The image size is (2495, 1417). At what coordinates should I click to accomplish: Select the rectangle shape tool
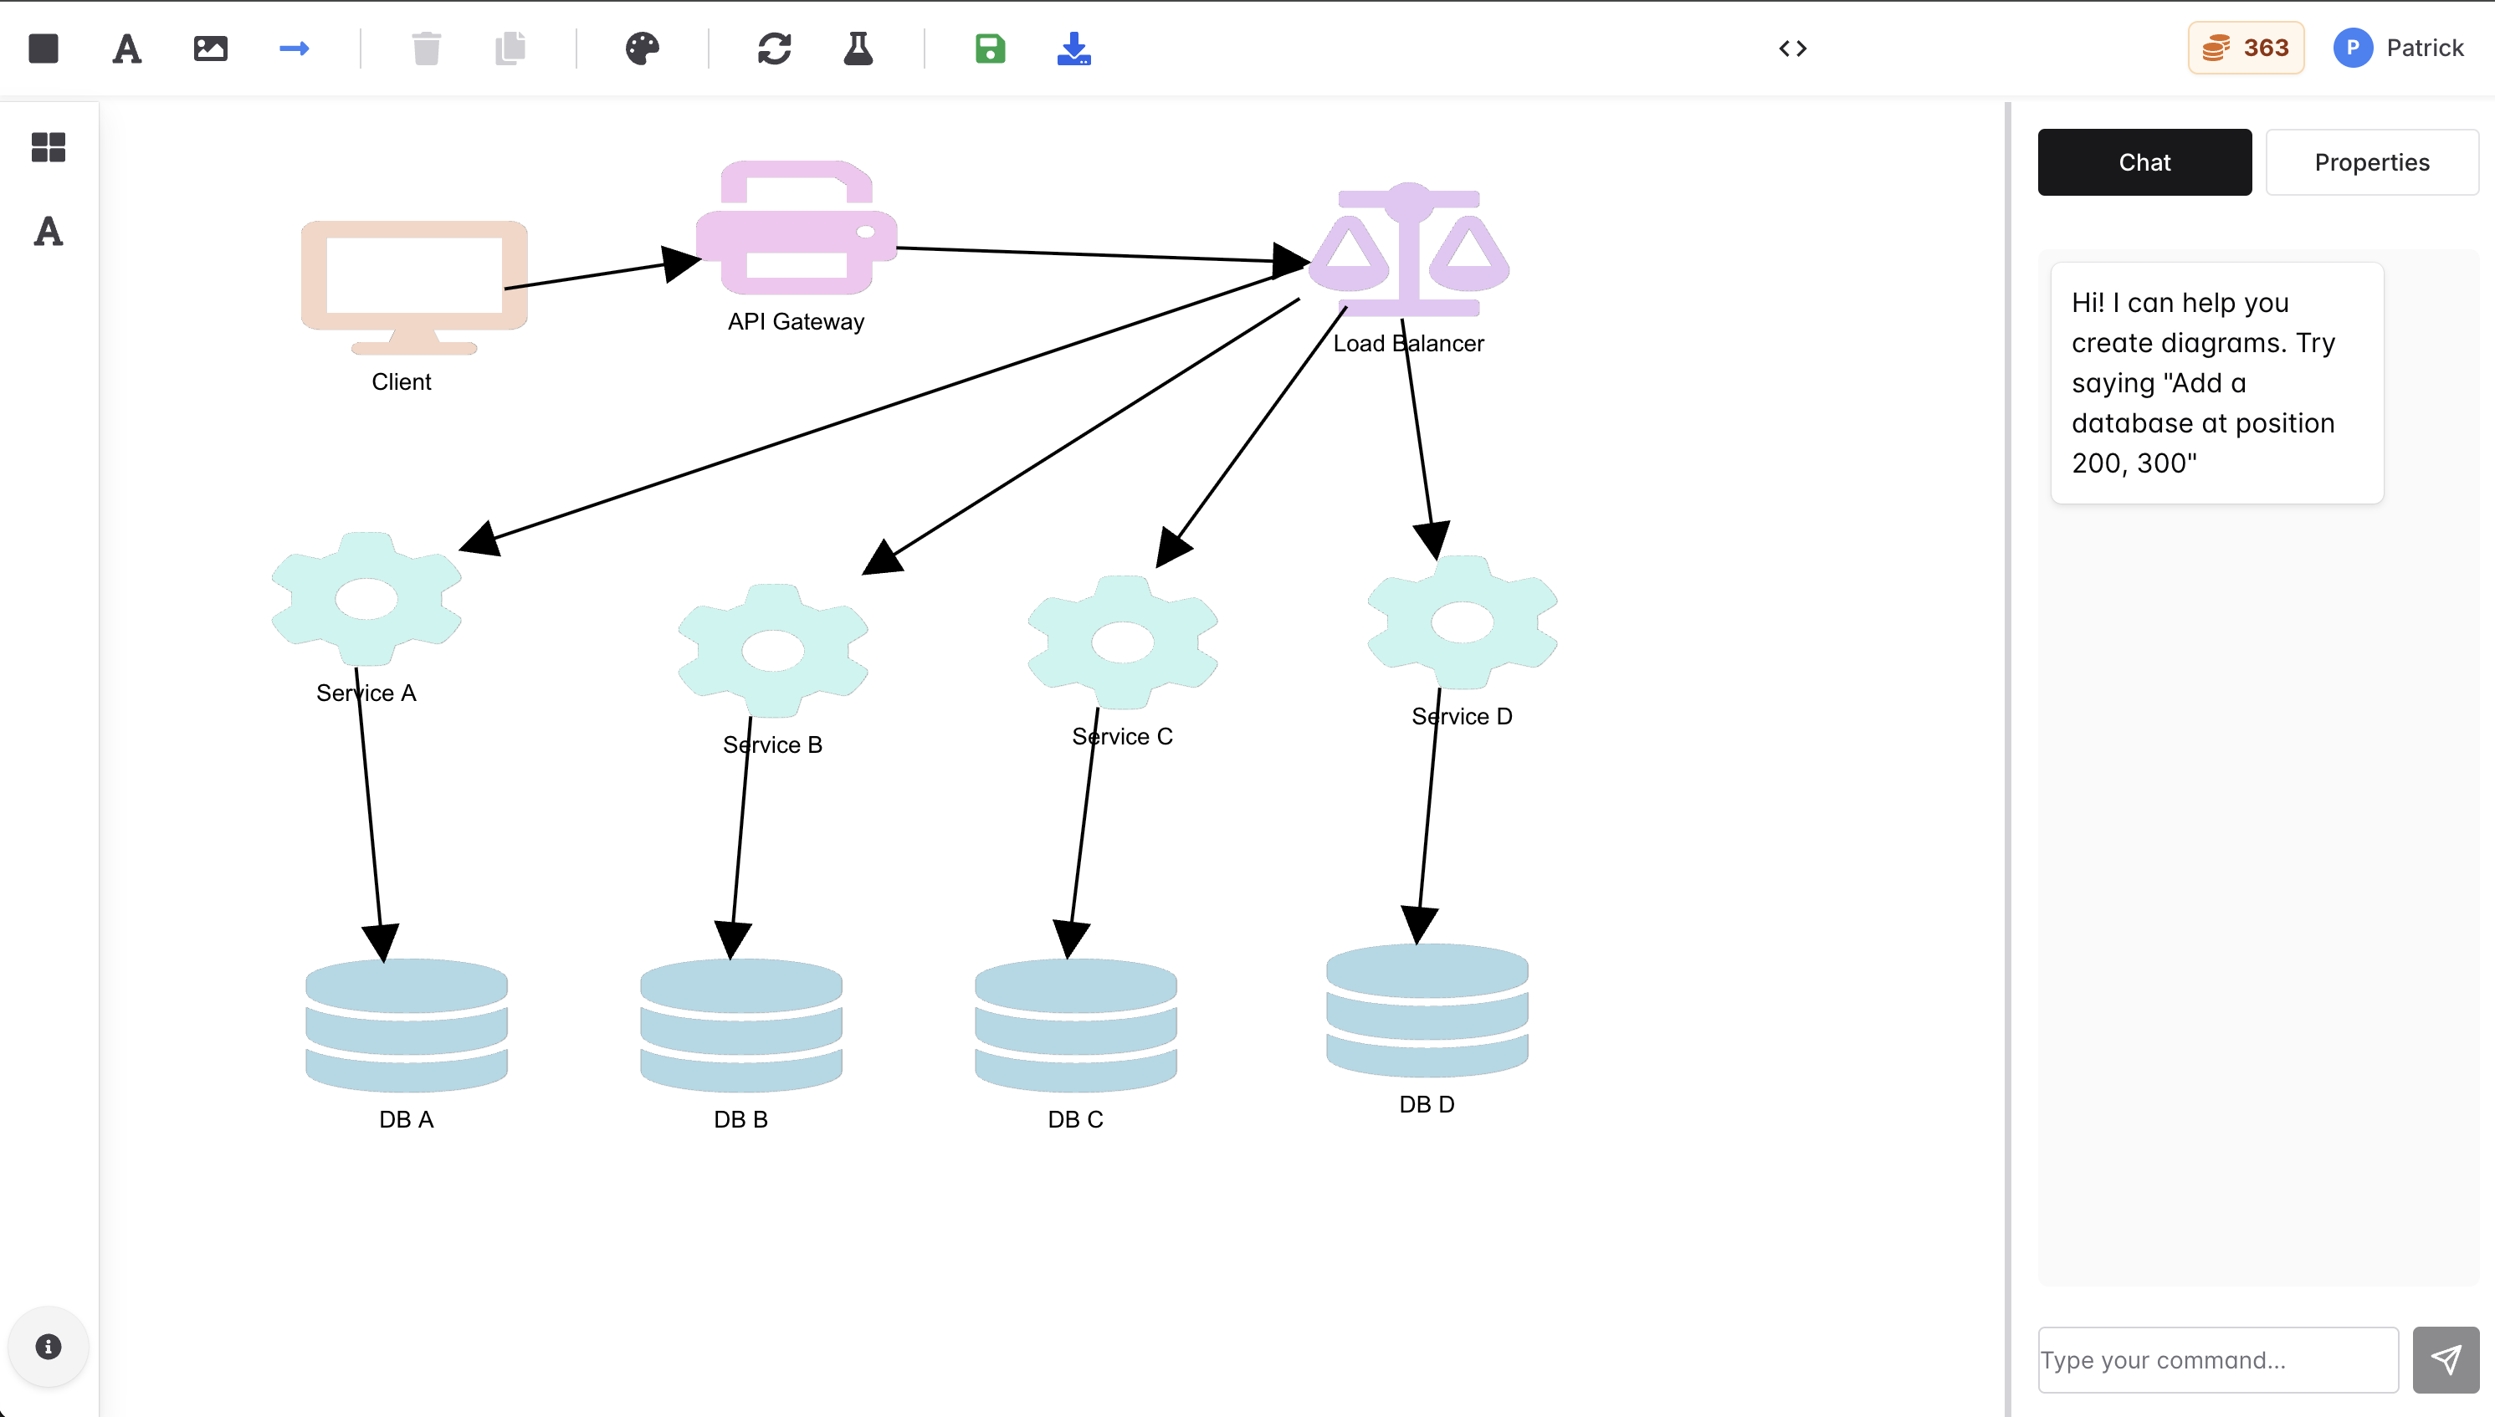tap(44, 49)
